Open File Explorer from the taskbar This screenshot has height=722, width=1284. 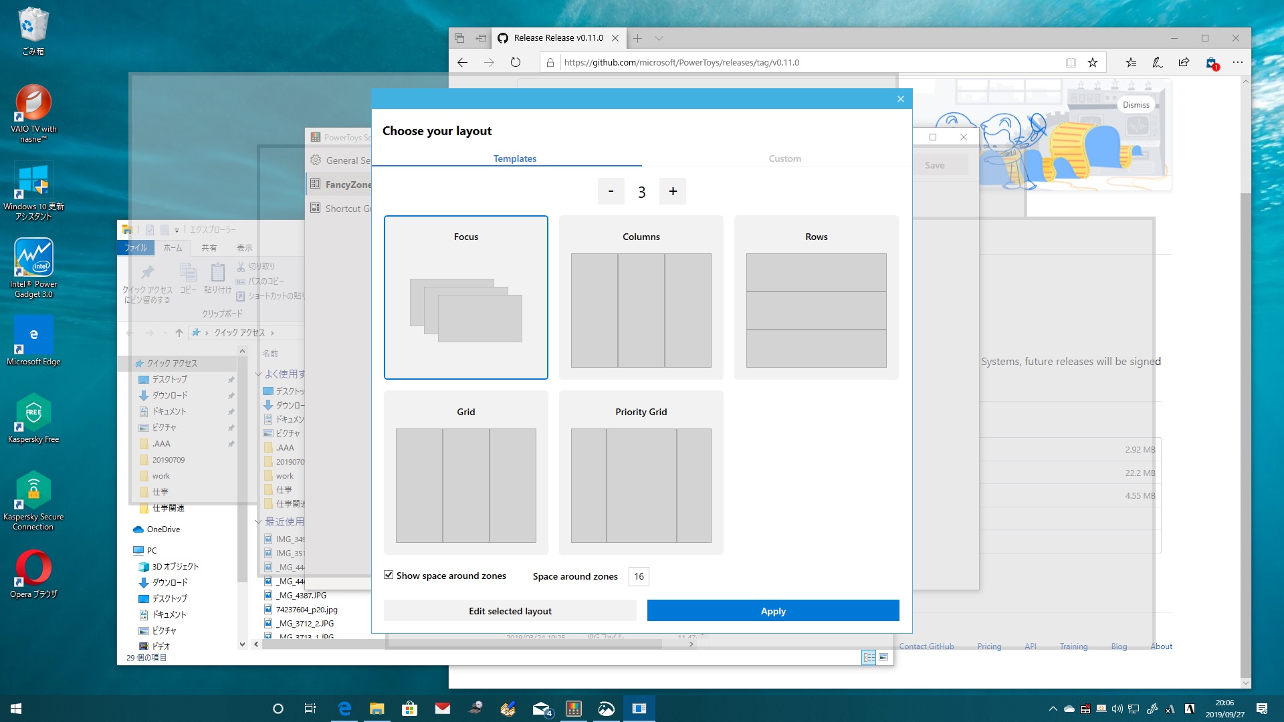(377, 709)
